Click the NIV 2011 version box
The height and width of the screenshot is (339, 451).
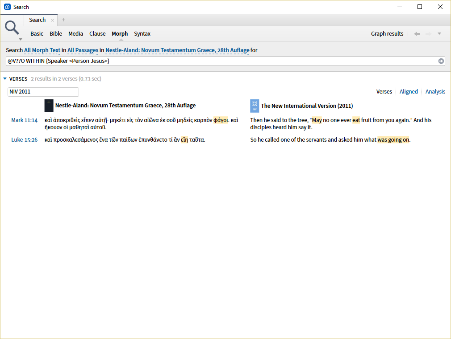click(43, 92)
